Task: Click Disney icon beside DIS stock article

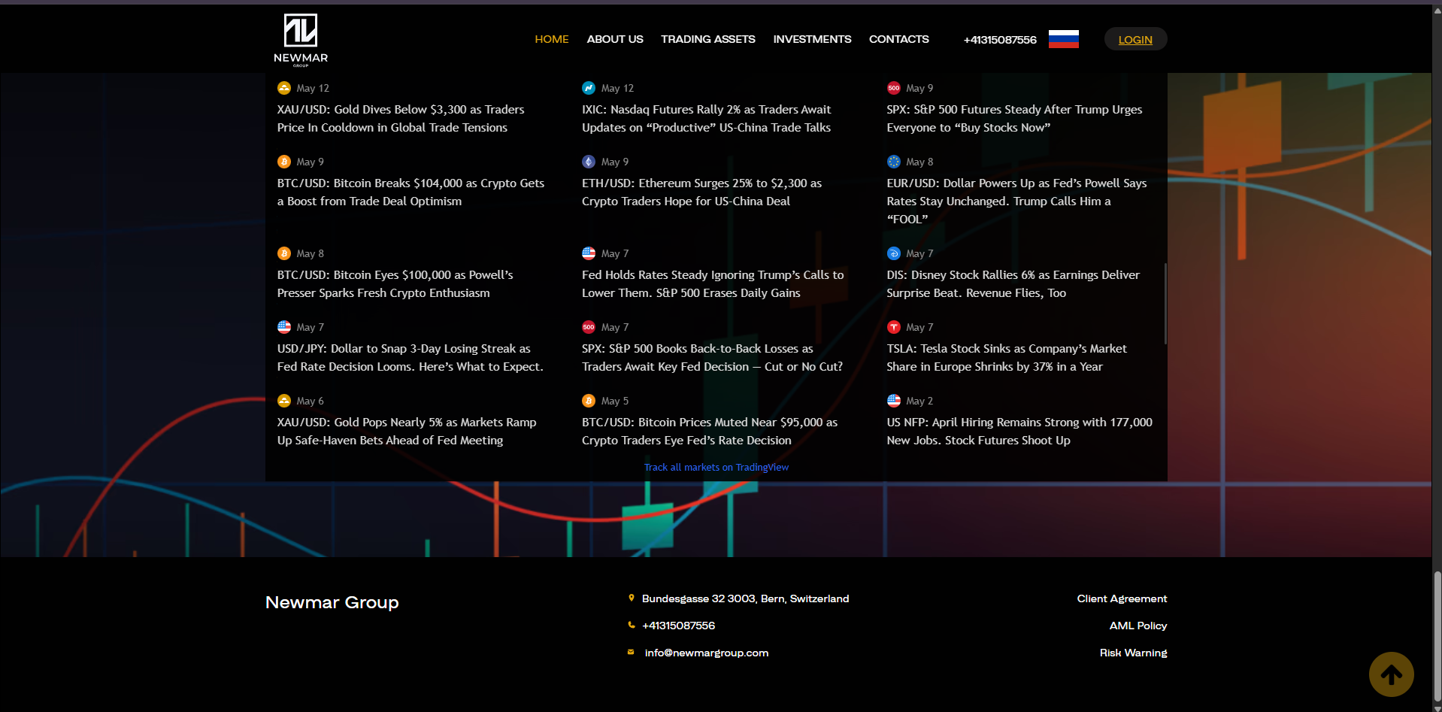Action: pos(893,253)
